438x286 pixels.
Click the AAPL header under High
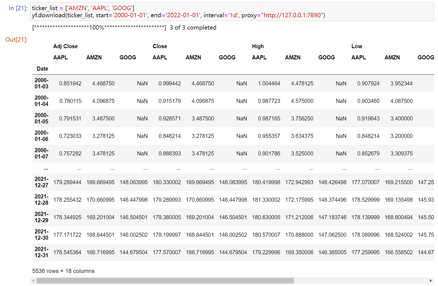point(259,57)
